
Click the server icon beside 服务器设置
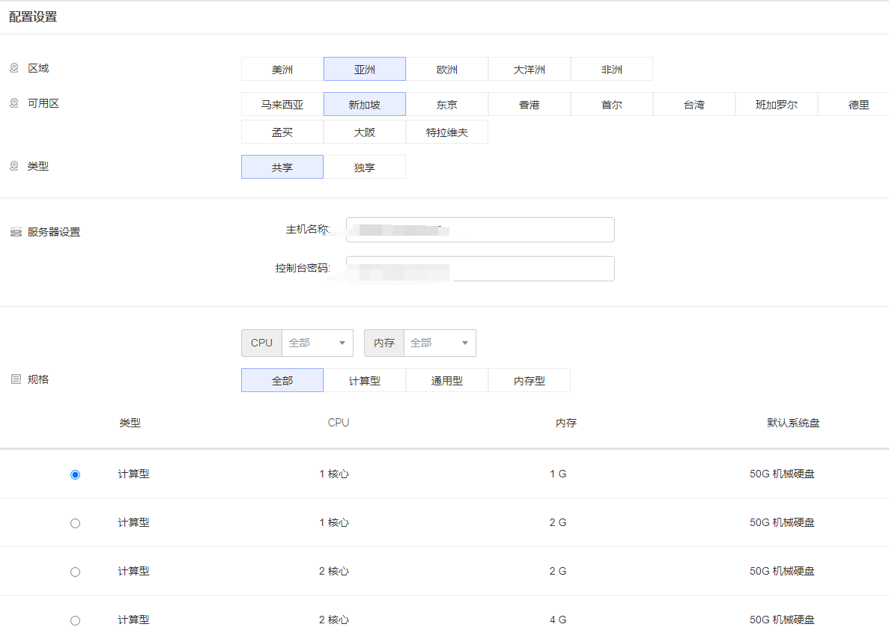(x=16, y=232)
